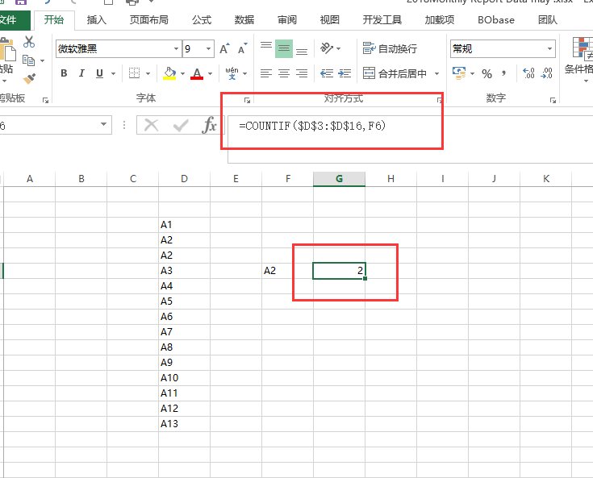Align text to the right
The width and height of the screenshot is (593, 478).
click(302, 73)
